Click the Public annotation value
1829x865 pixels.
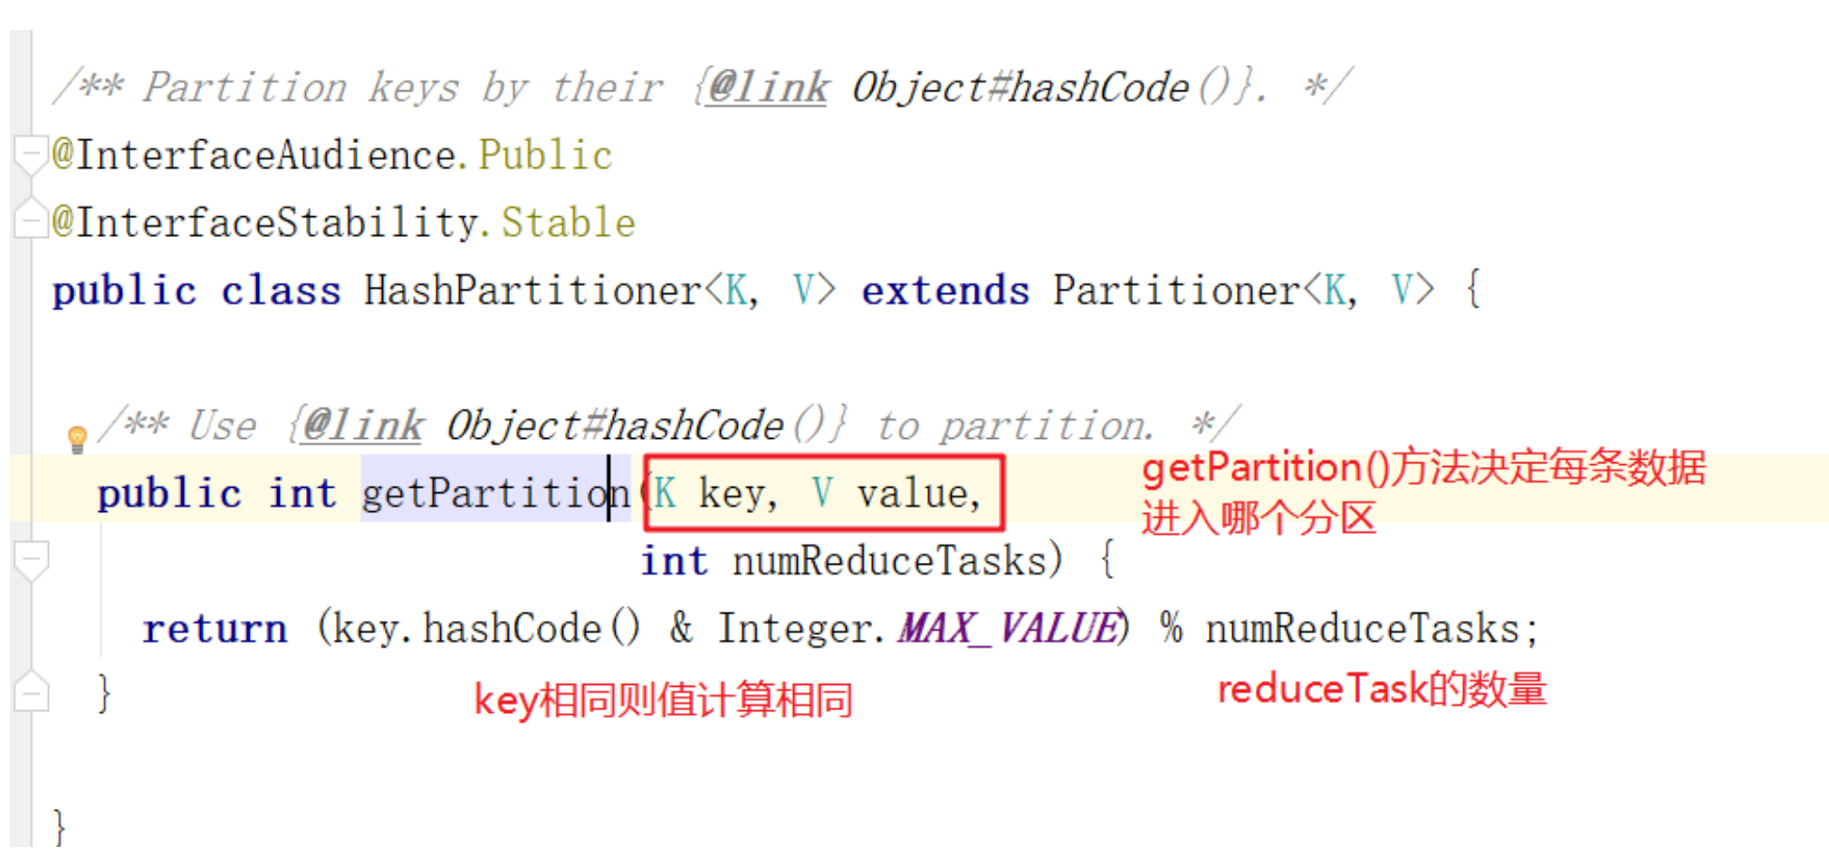pos(546,156)
